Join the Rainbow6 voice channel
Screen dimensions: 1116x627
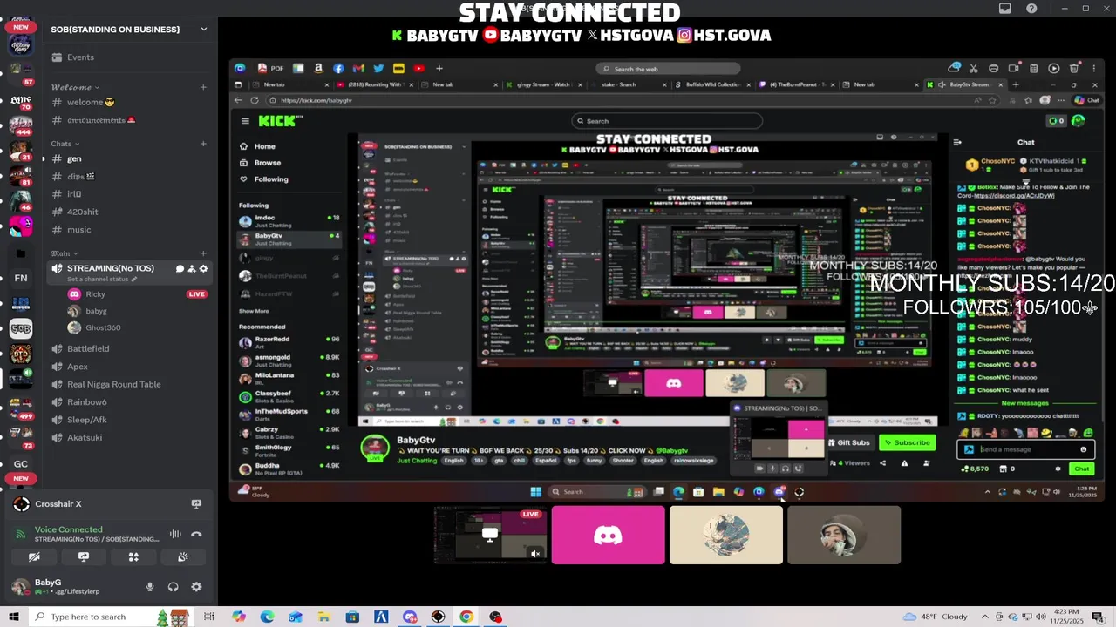130,402
